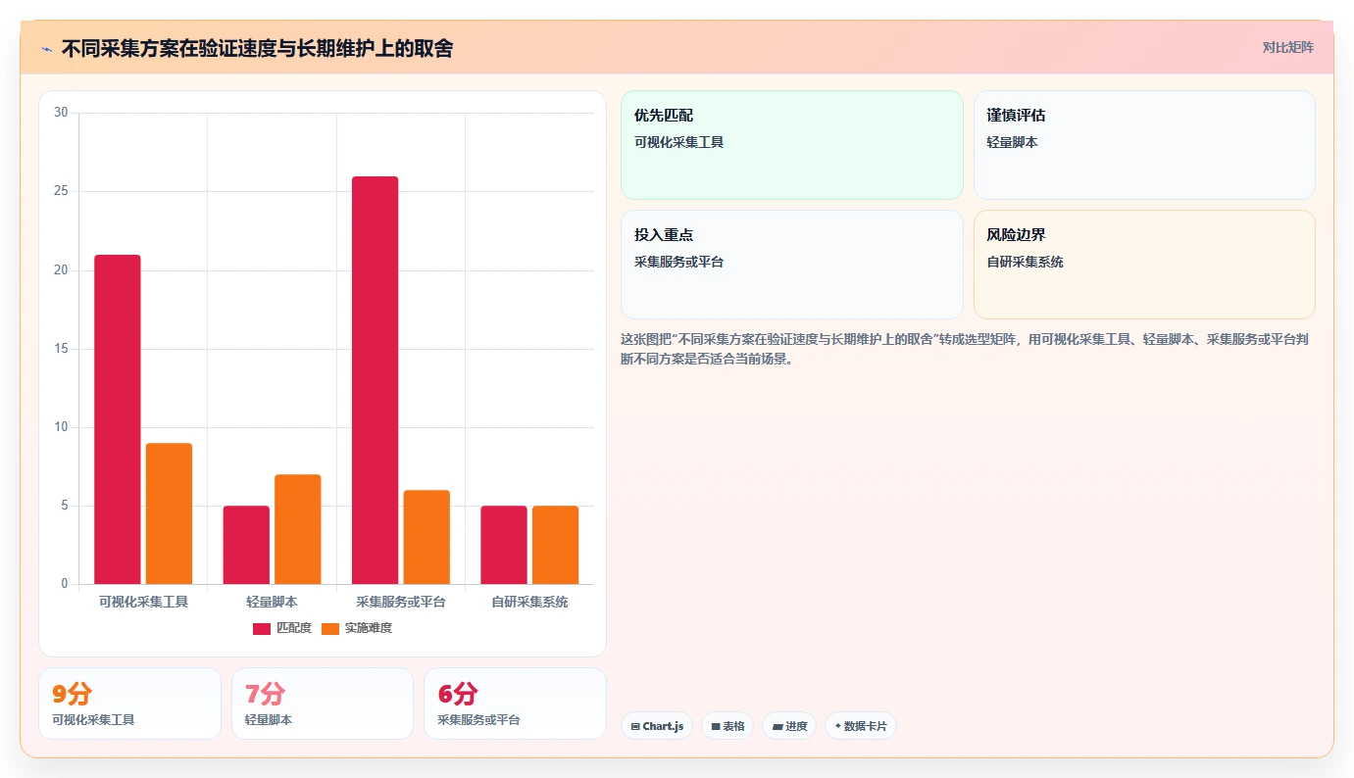
Task: Select the 数据卡片 tag chip
Action: [x=860, y=726]
